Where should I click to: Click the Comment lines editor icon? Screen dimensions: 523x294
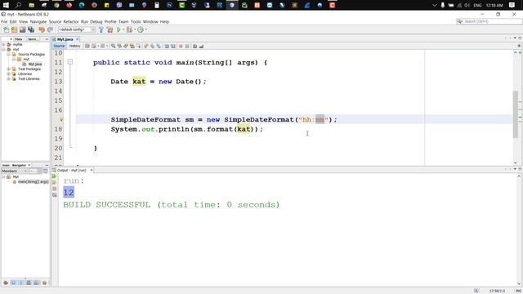[x=194, y=46]
